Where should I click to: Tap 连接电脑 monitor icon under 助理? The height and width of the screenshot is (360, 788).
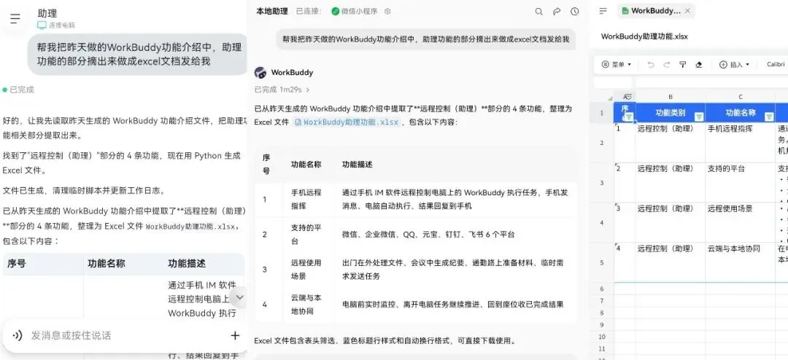[x=42, y=25]
